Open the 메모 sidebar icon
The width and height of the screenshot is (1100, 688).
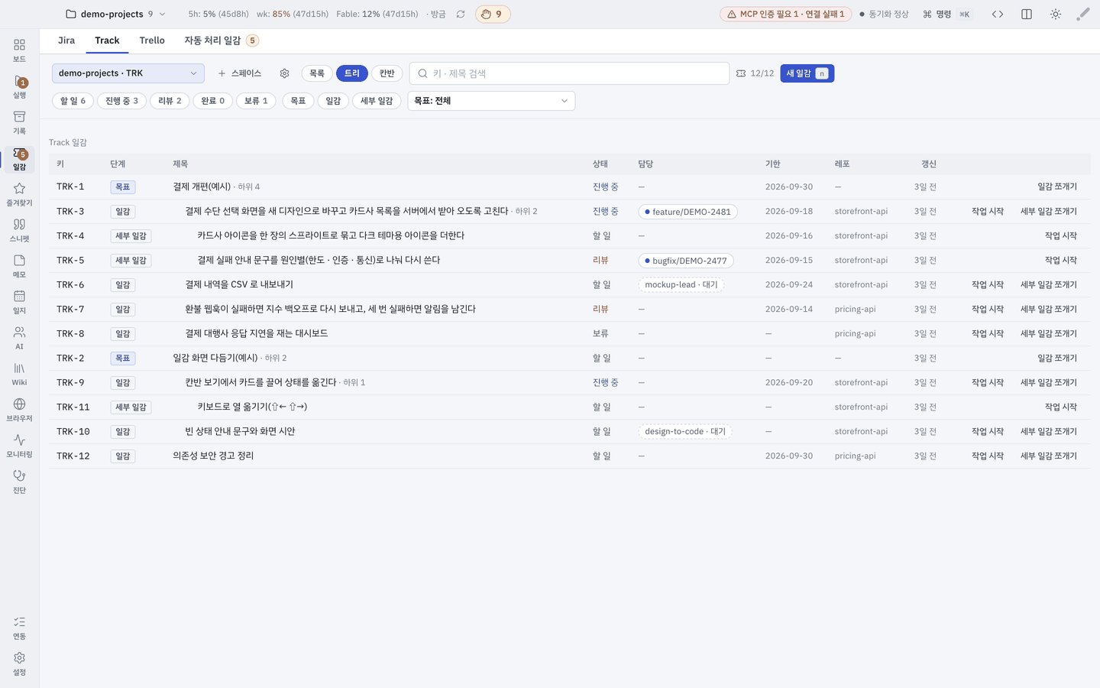[19, 266]
